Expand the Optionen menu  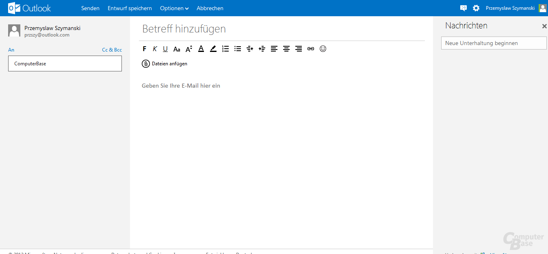pos(174,8)
